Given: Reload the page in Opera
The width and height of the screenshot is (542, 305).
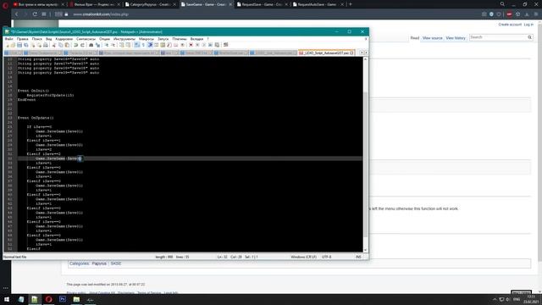Looking at the screenshot, I should click(x=35, y=14).
